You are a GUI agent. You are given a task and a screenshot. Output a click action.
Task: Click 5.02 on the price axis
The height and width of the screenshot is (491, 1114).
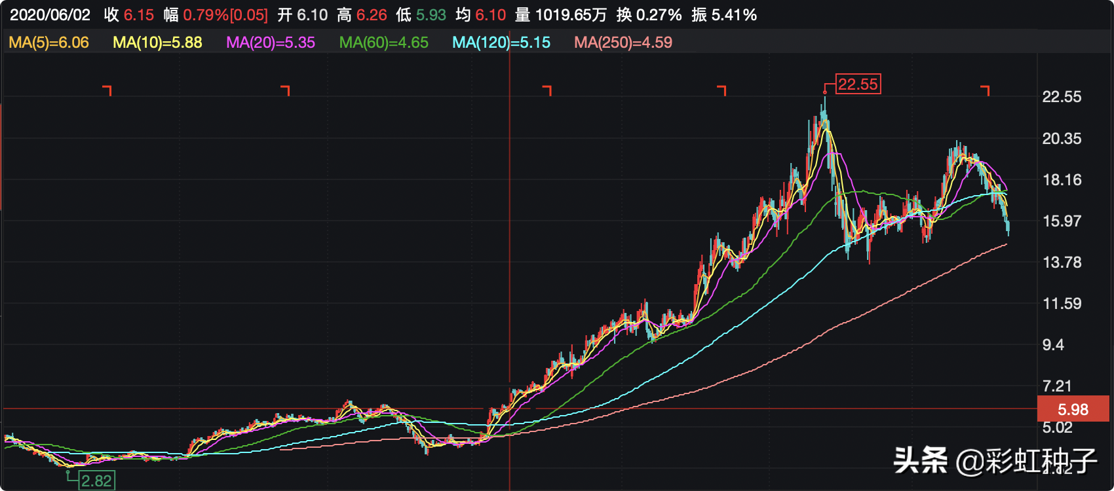coord(1057,427)
